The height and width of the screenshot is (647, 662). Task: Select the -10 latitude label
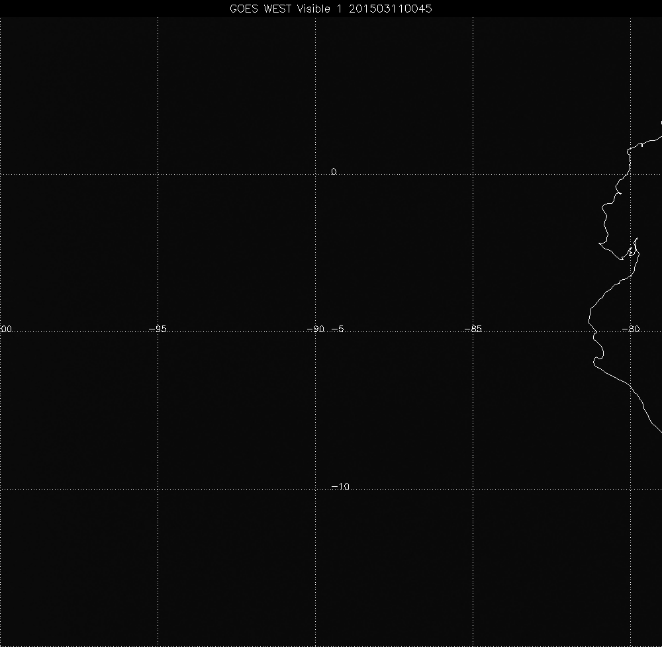(340, 487)
